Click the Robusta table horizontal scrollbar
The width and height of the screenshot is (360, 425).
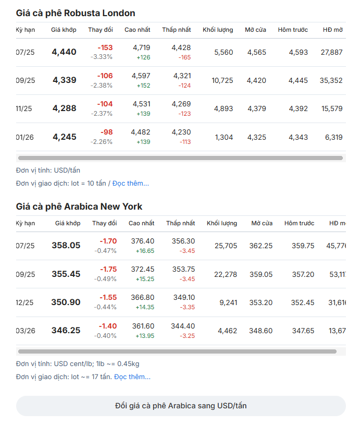tap(180, 157)
